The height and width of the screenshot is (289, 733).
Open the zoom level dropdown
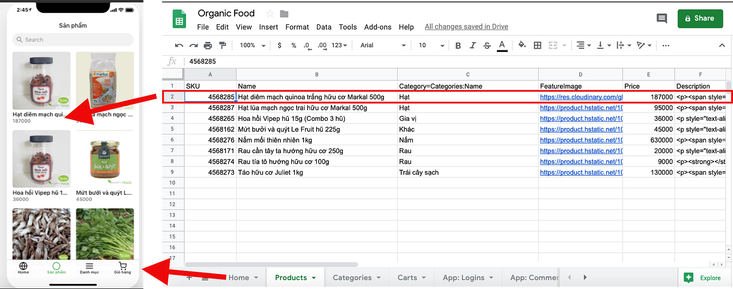point(253,45)
